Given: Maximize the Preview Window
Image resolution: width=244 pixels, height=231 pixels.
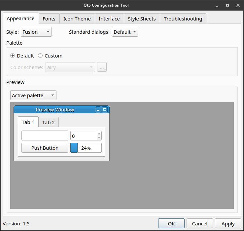Looking at the screenshot, I should [105, 110].
